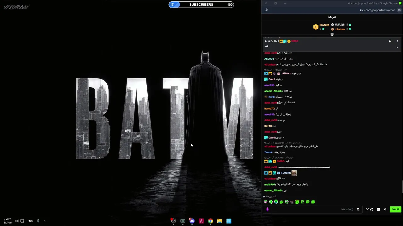
Task: Open OBS Studio from taskbar
Action: point(173,221)
